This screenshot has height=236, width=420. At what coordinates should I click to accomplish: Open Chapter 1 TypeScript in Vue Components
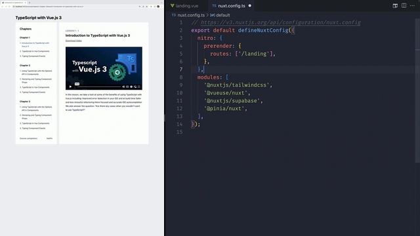click(35, 51)
